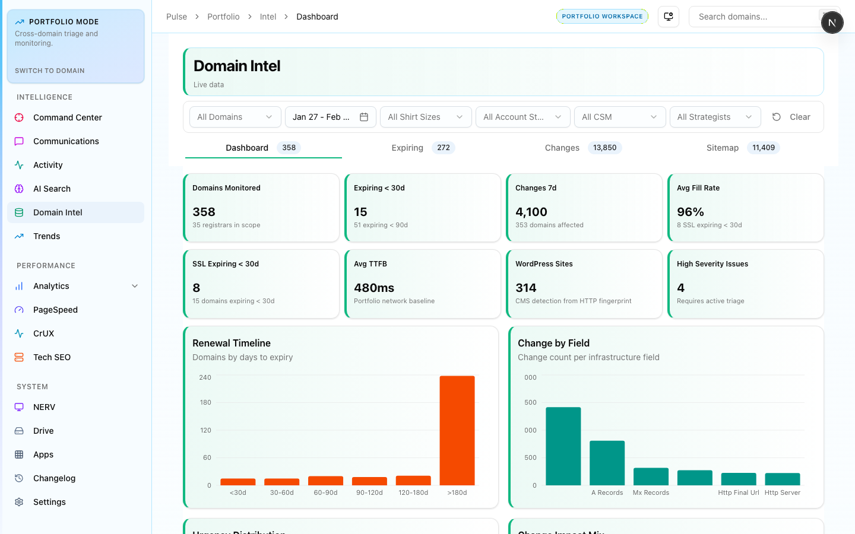Screen dimensions: 855x534
Task: Click the AI Search globe icon
Action: tap(19, 189)
